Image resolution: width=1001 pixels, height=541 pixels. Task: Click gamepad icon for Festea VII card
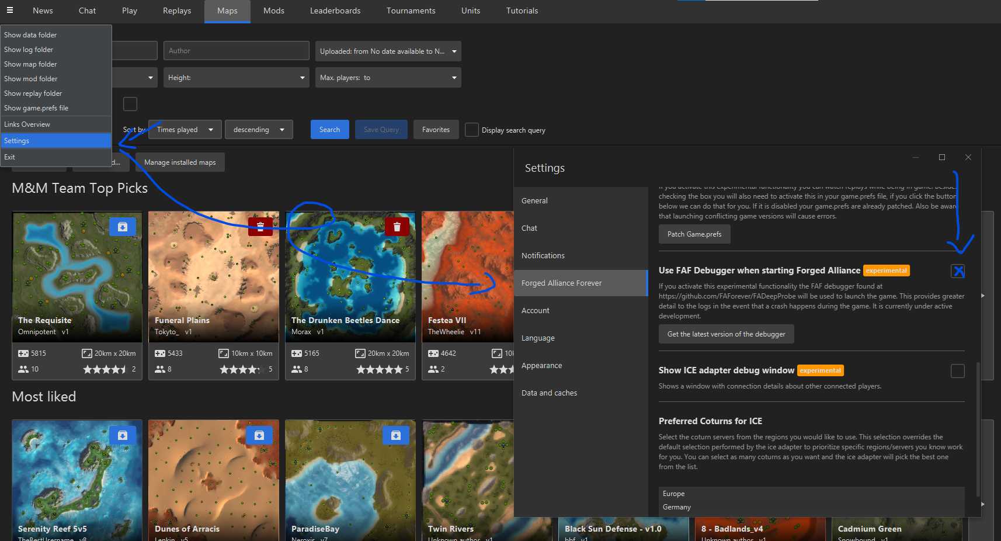pos(433,353)
